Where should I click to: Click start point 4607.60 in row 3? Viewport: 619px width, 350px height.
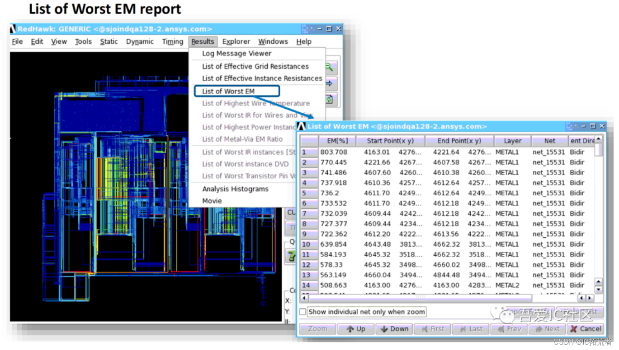point(378,172)
